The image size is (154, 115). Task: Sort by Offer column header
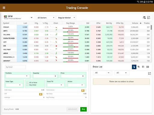[x=98, y=23]
